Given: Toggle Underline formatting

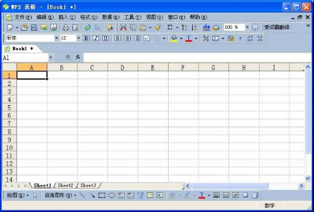Looking at the screenshot, I should click(x=105, y=38).
